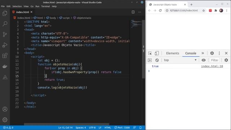The width and height of the screenshot is (231, 130).
Task: Close the index.html editor tab
Action: coord(31,12)
